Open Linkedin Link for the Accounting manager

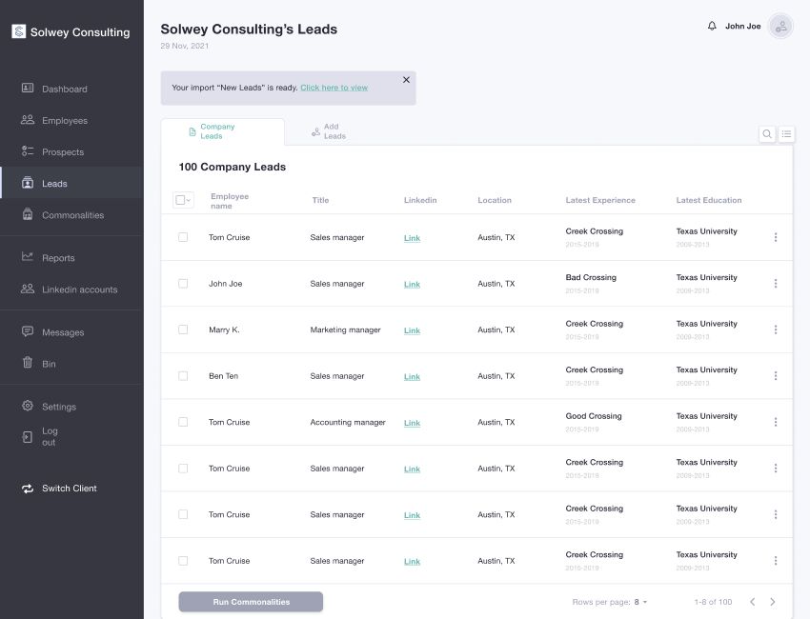[412, 423]
